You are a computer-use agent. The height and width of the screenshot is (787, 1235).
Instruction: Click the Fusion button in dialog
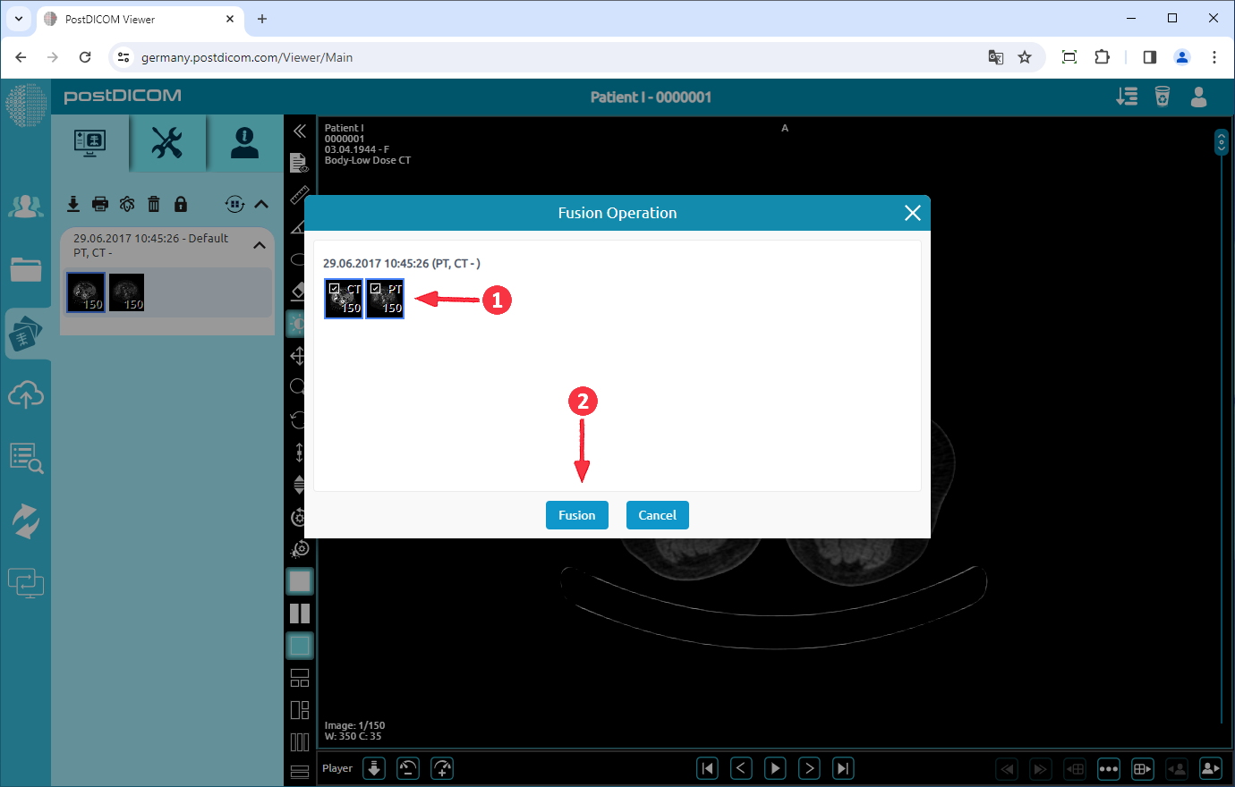click(x=576, y=515)
